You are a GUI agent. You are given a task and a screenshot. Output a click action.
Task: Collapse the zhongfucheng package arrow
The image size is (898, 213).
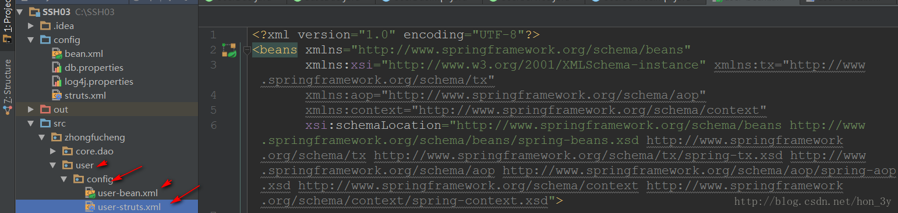click(x=43, y=138)
